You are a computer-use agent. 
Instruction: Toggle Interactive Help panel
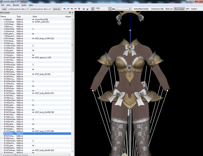[x=158, y=9]
